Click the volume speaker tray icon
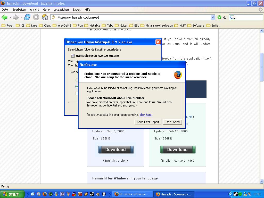264x198 pixels. [x=249, y=194]
